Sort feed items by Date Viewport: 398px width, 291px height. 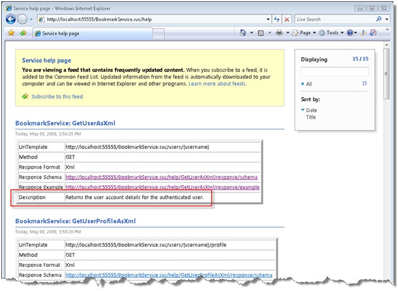311,110
